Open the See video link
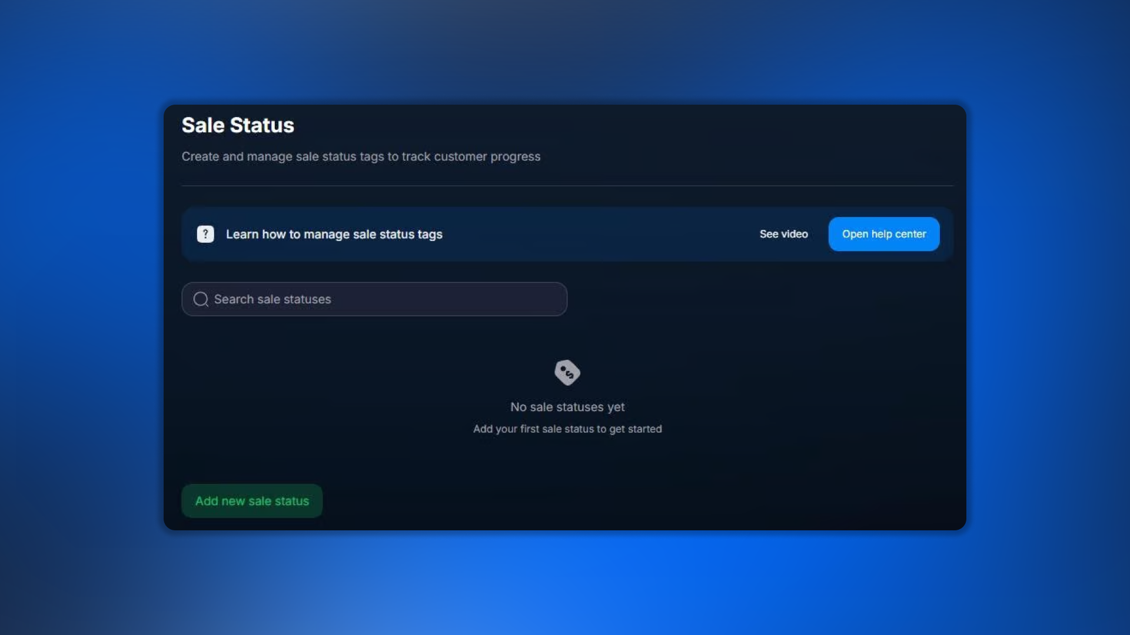Image resolution: width=1130 pixels, height=635 pixels. [783, 234]
